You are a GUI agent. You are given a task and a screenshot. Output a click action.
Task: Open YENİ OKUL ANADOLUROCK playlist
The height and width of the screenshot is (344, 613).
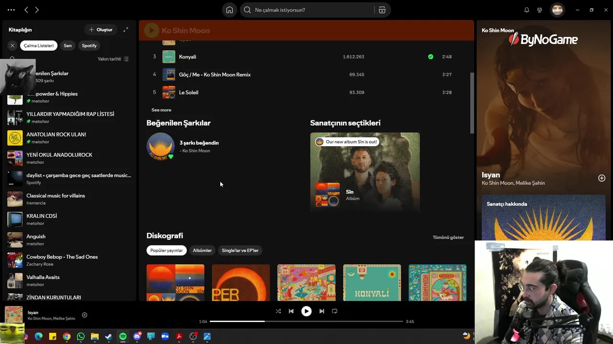coord(69,158)
